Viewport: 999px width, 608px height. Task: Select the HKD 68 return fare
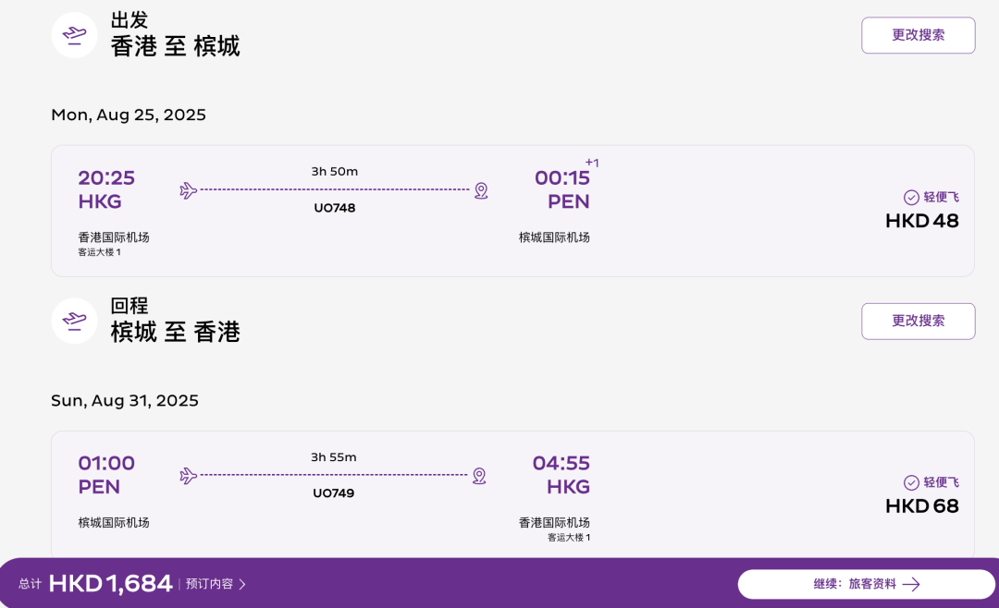[x=922, y=506]
